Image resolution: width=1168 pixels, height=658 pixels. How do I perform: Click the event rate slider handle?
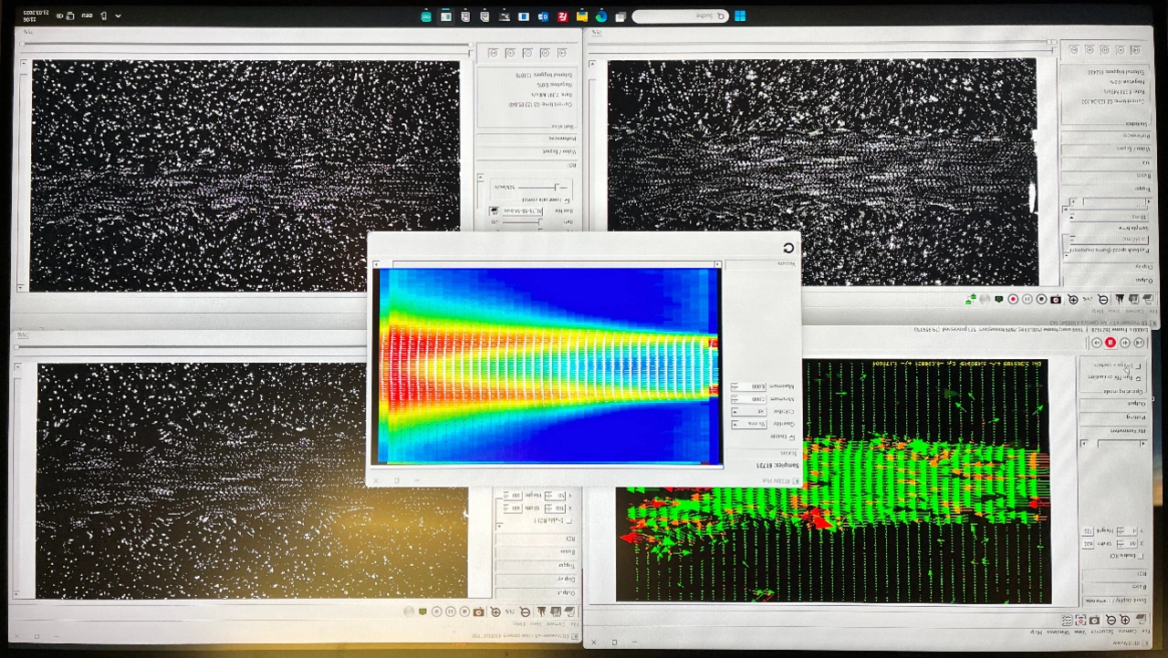pyautogui.click(x=557, y=186)
